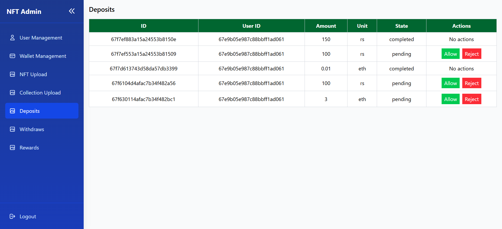
Task: Allow the 100 rs deposit ending 482a56
Action: (x=450, y=83)
